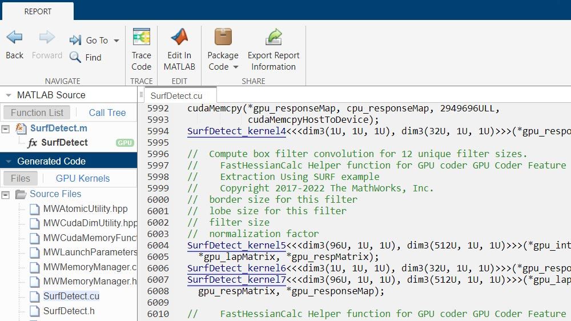Collapse the SurfDetect.m tree node
Image resolution: width=571 pixels, height=321 pixels.
[6, 129]
